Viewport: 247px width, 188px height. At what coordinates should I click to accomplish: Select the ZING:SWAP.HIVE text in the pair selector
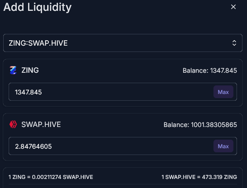pyautogui.click(x=38, y=43)
